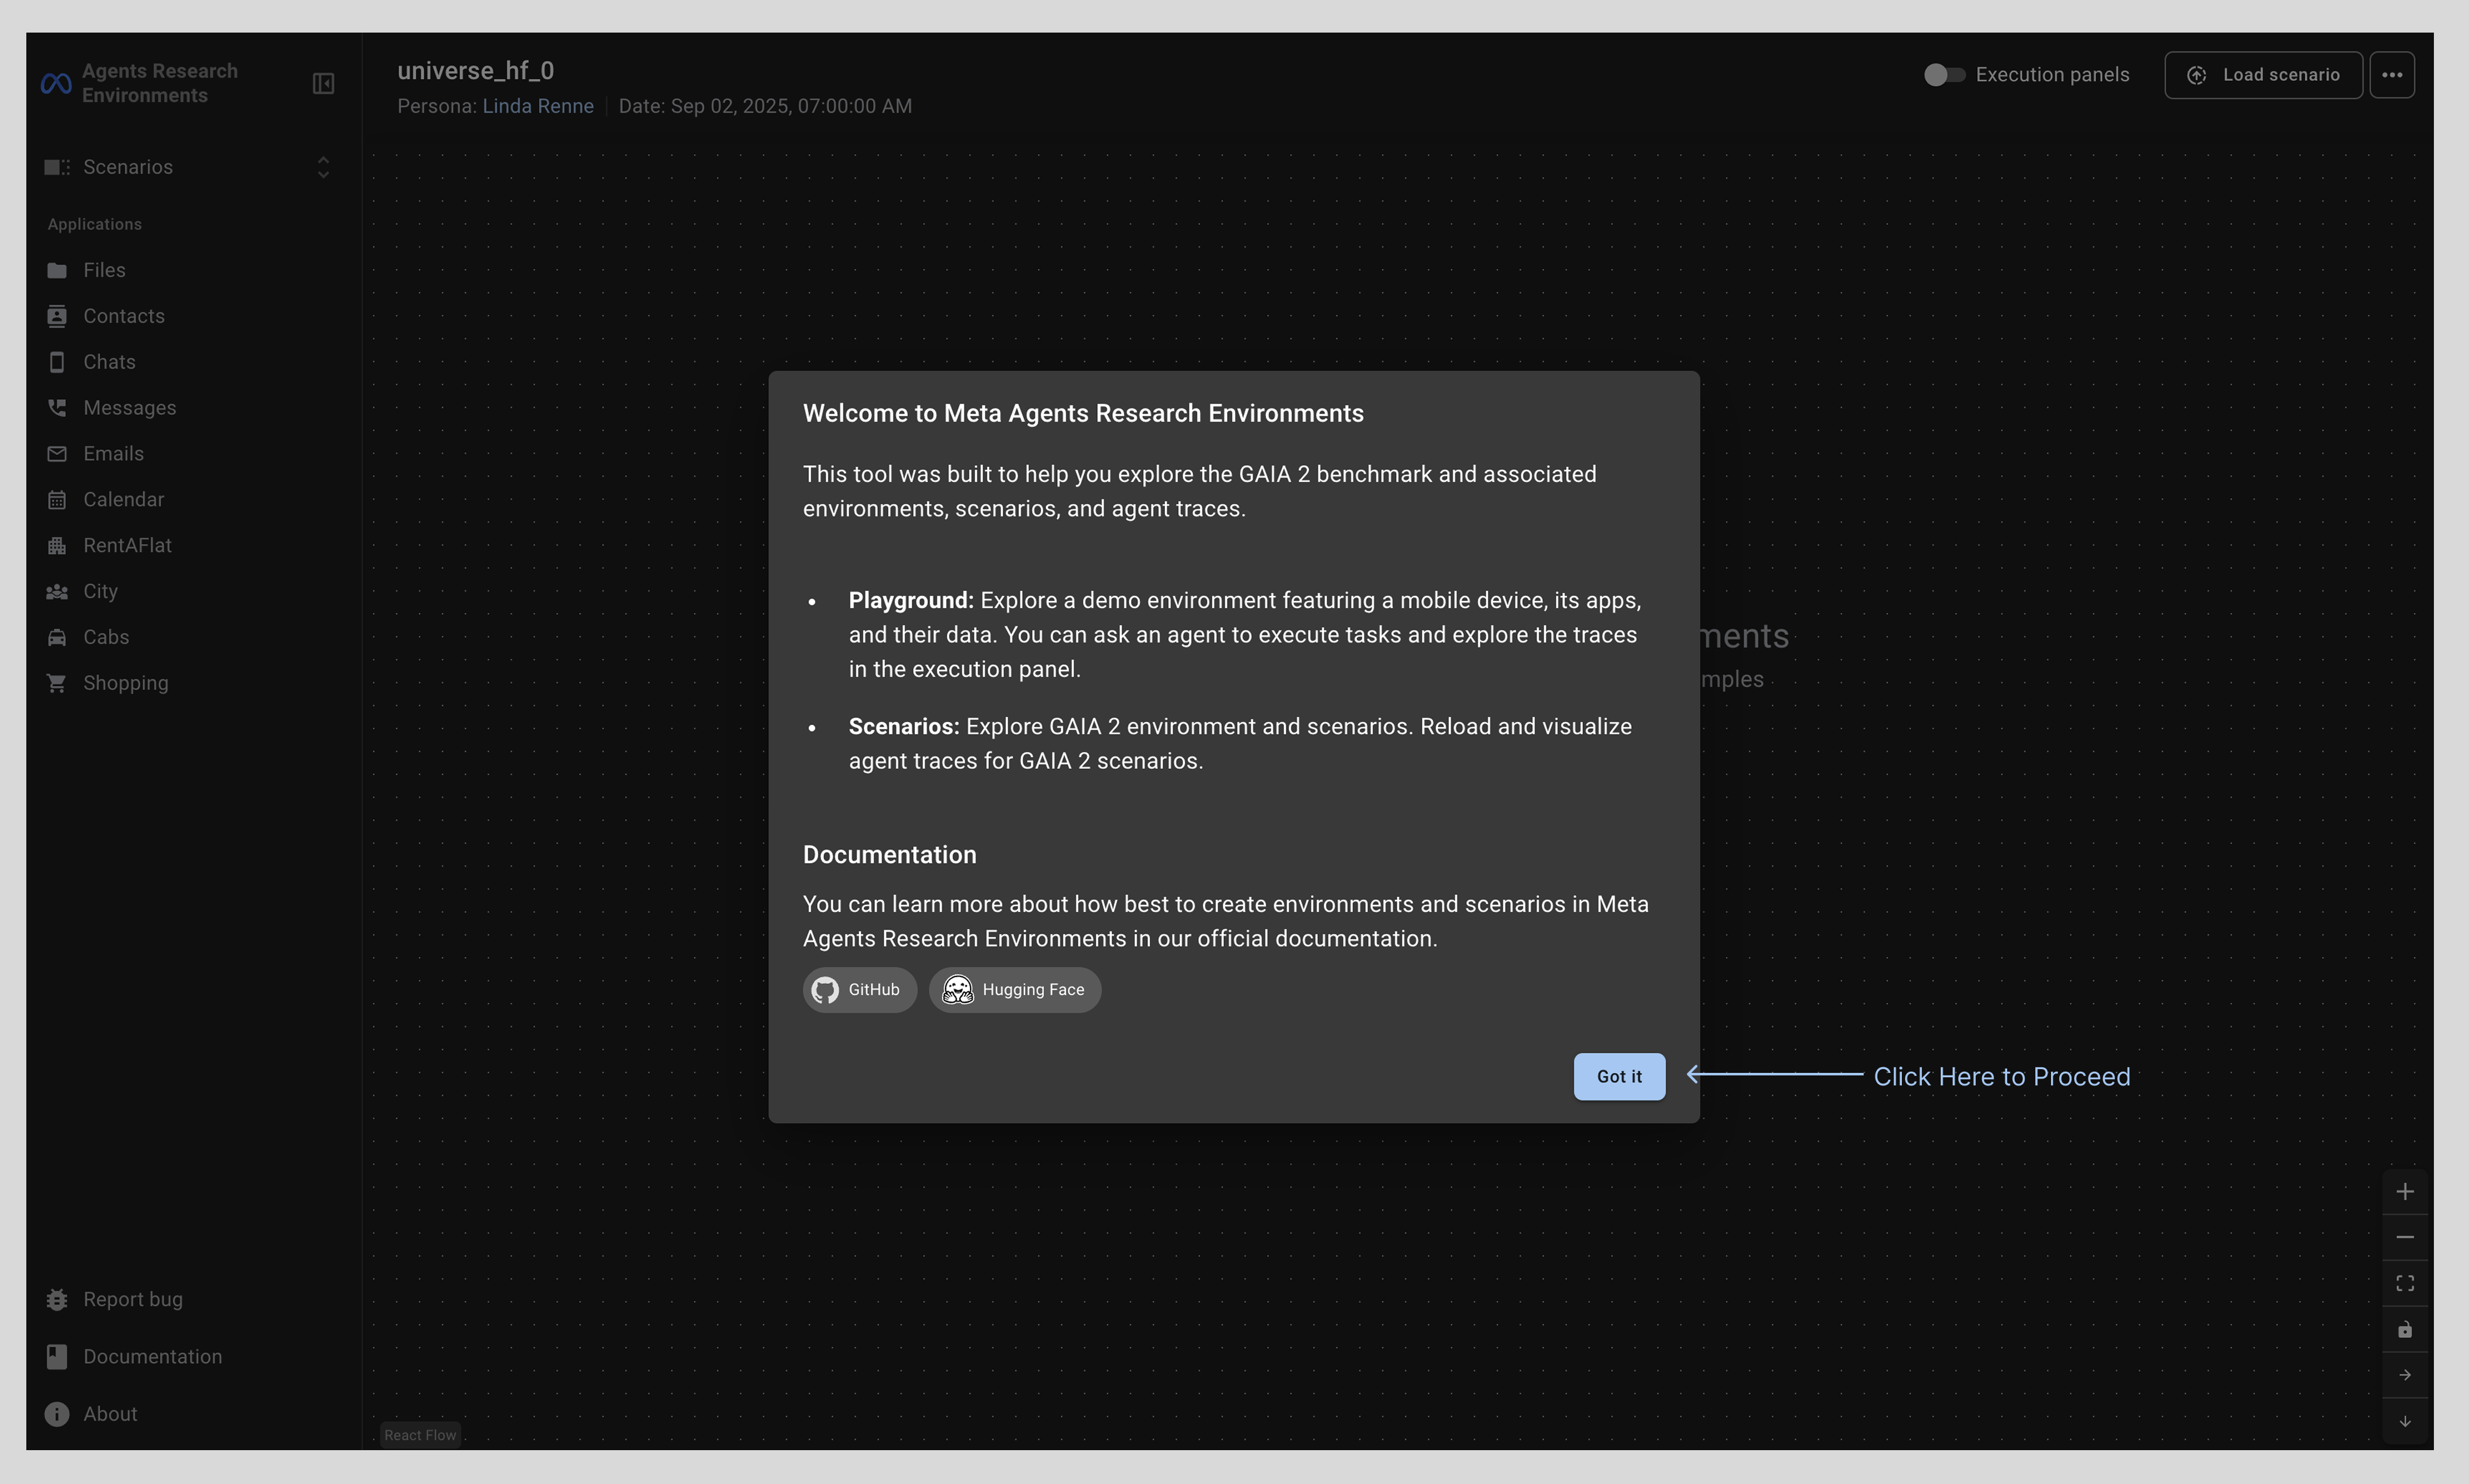2469x1484 pixels.
Task: Click the RentAFlat building icon
Action: coord(57,546)
